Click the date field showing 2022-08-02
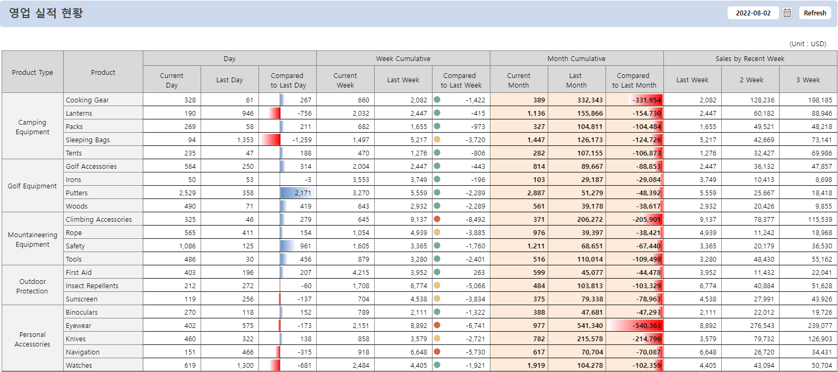838x372 pixels. [x=753, y=13]
